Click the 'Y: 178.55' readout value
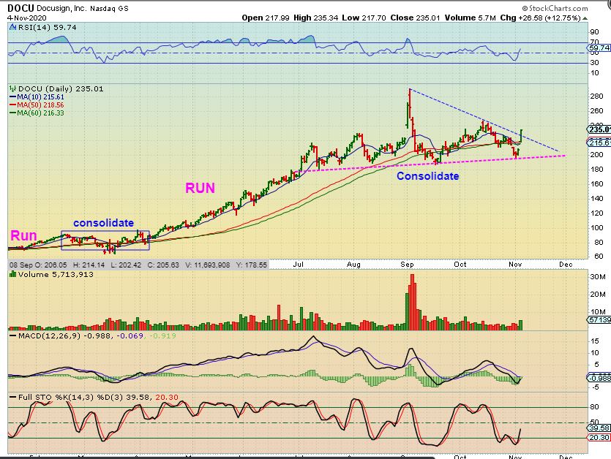611x459 pixels. [x=251, y=265]
